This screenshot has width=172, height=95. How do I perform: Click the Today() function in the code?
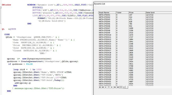[59, 80]
